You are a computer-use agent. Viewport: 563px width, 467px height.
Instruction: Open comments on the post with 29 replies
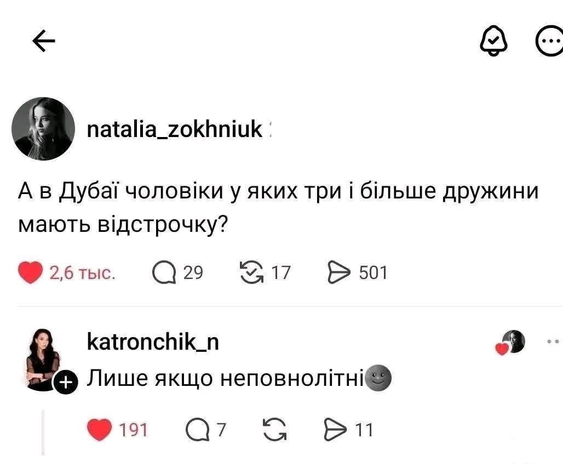coord(163,272)
